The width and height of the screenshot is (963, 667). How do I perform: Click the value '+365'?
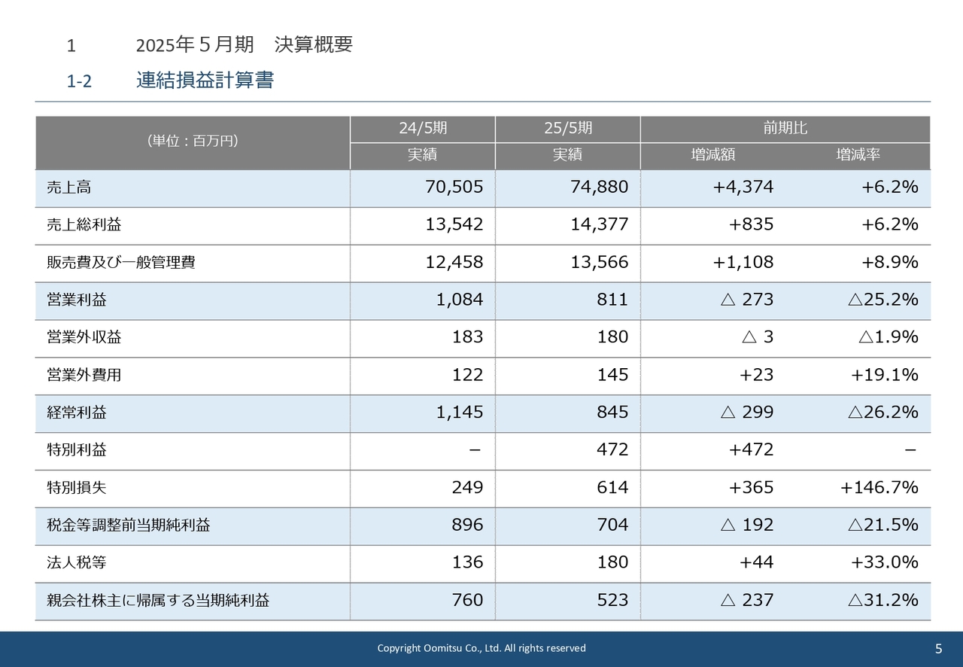coord(751,487)
